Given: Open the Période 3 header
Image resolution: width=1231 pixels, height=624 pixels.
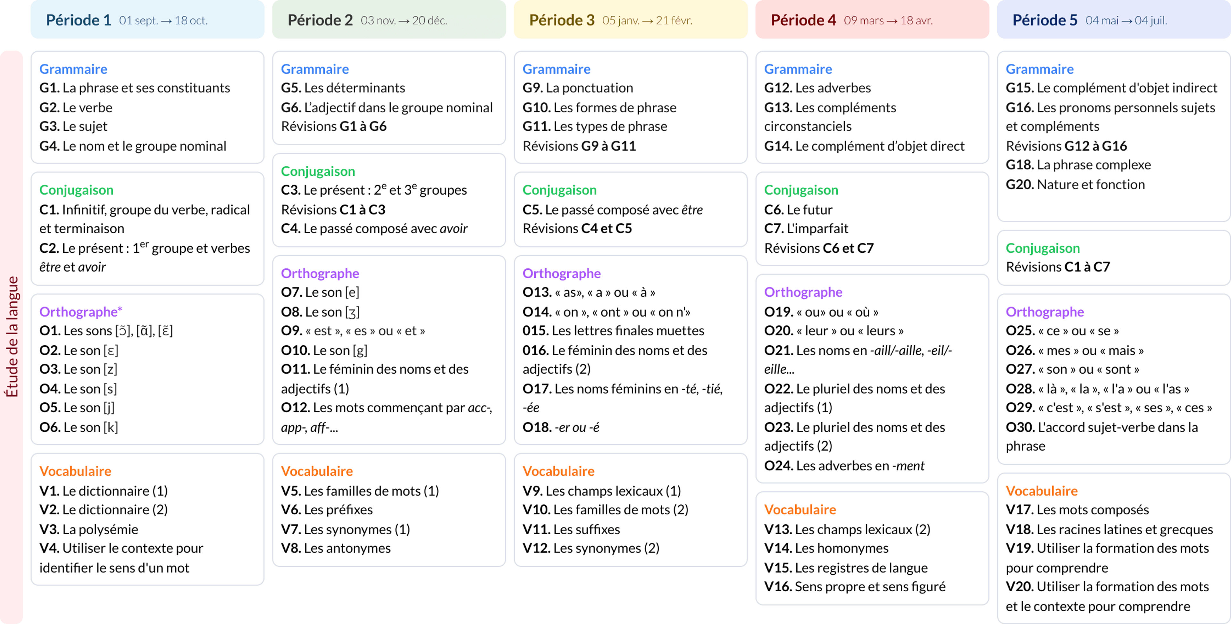Looking at the screenshot, I should pos(630,20).
